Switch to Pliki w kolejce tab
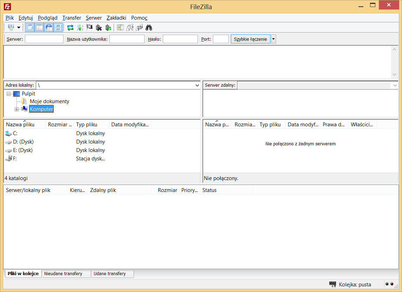Screen dimensions: 402x292 23,274
